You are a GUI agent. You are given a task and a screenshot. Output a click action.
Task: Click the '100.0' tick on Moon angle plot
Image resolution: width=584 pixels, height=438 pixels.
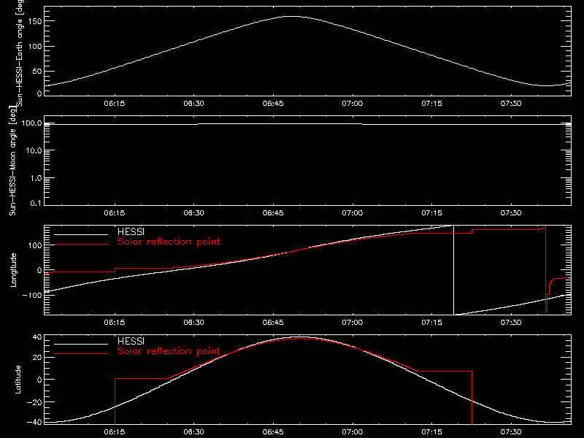pos(31,123)
